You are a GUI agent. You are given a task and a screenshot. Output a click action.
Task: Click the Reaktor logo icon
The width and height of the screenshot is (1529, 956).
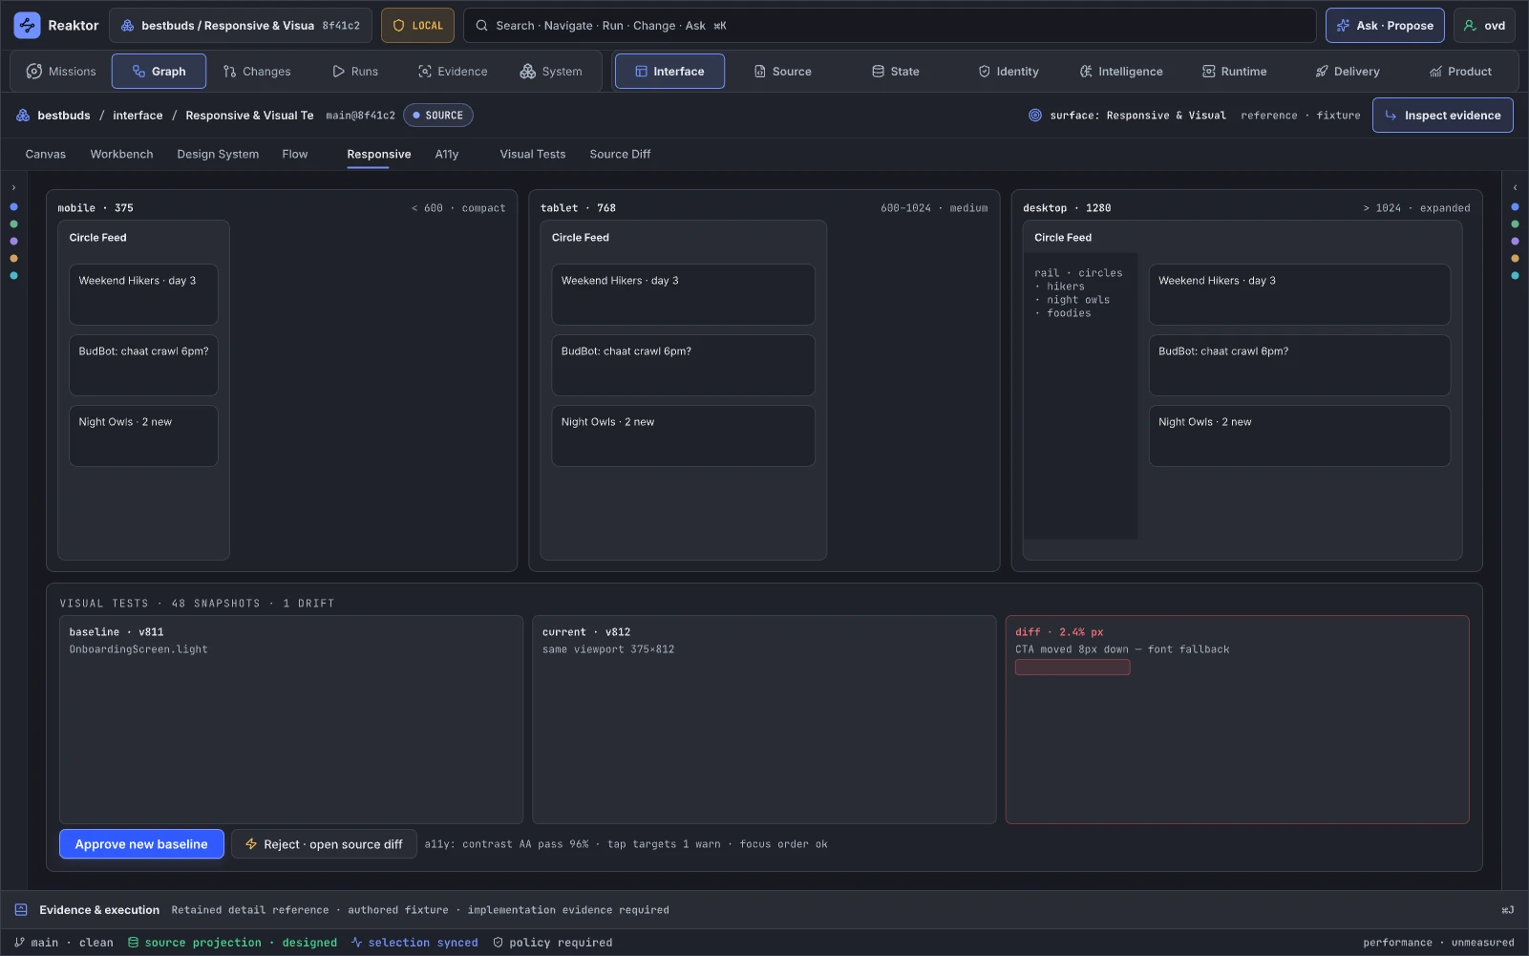[x=27, y=26]
